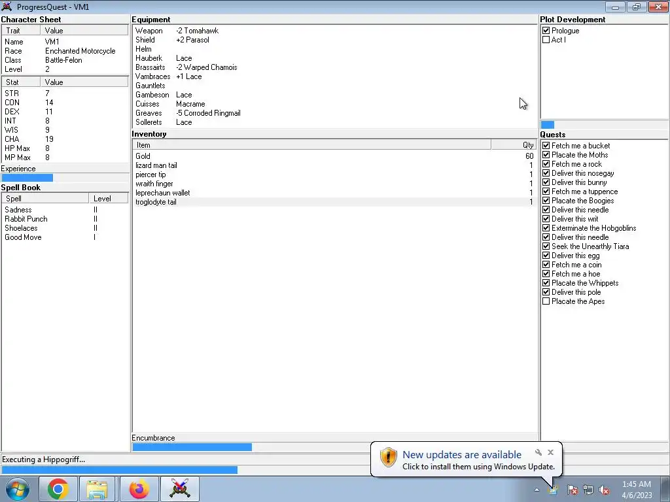670x502 pixels.
Task: Click the Executing a Hippogriff task bar
Action: click(334, 469)
